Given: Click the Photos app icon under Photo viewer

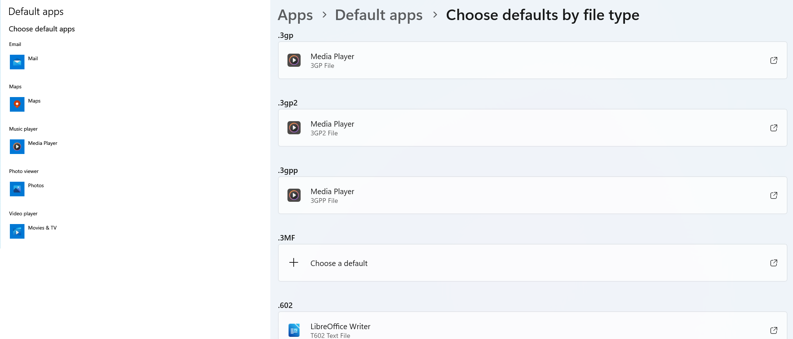Looking at the screenshot, I should [17, 189].
